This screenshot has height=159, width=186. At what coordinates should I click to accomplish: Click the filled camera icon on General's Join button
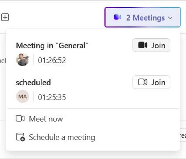click(x=143, y=45)
